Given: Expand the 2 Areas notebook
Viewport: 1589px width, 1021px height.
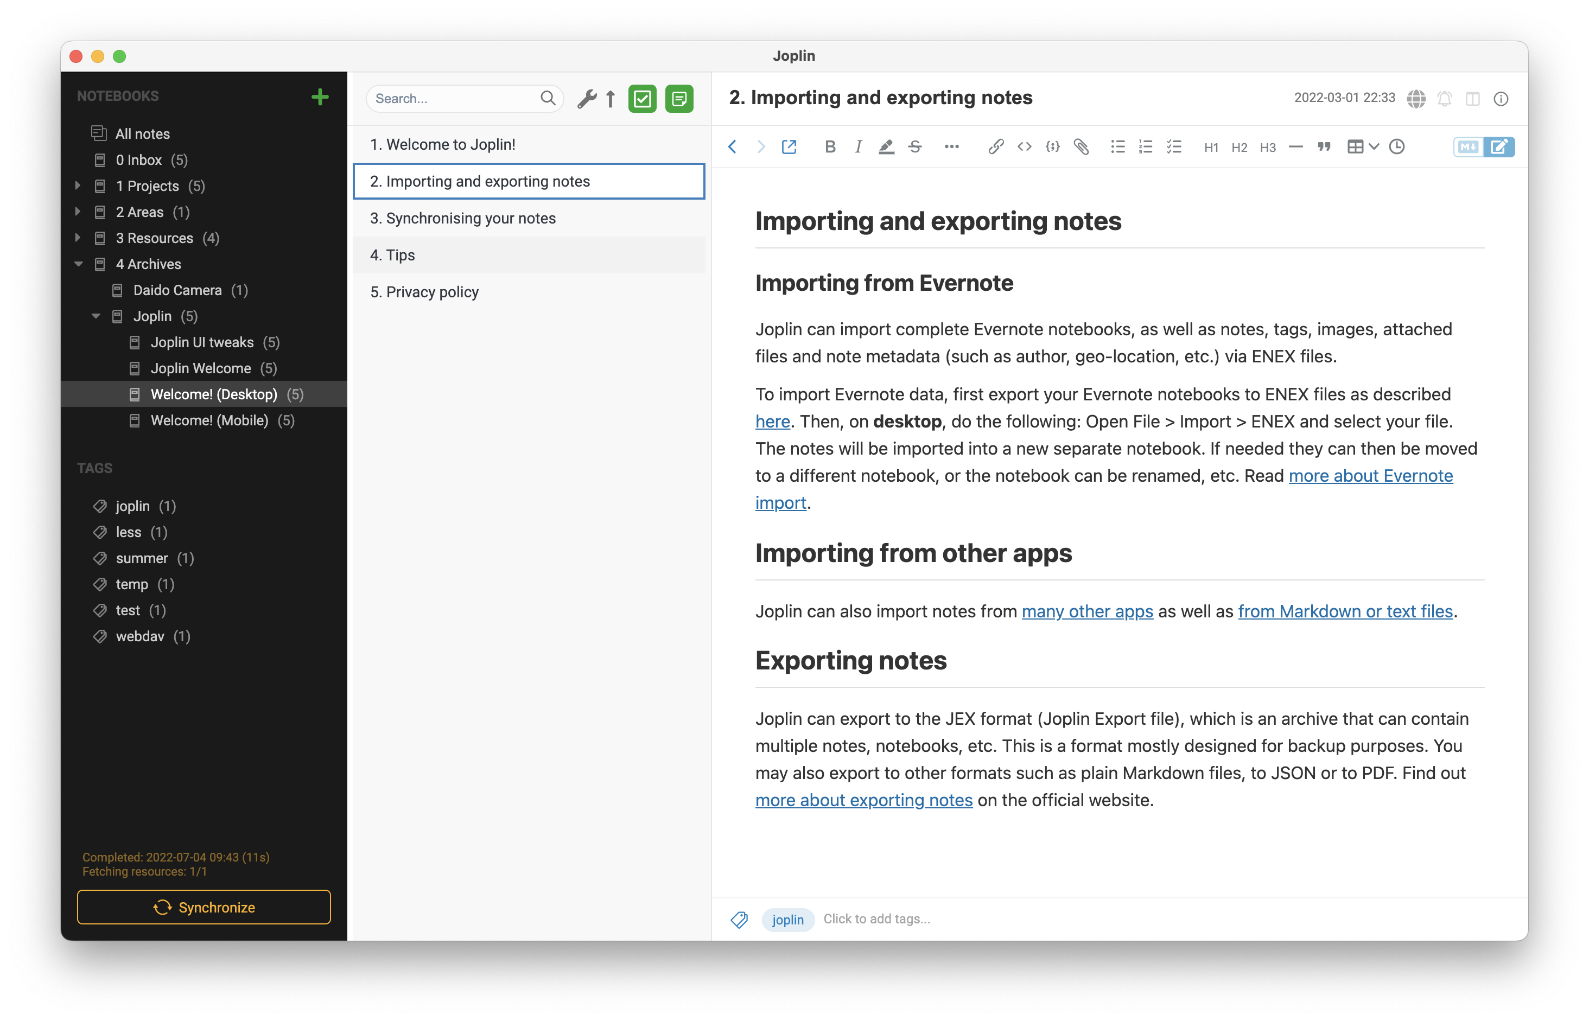Looking at the screenshot, I should pos(78,210).
